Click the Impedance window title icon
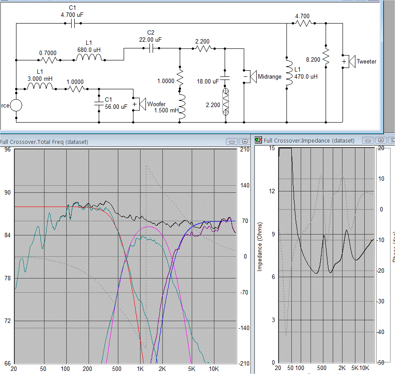The image size is (395, 374). pyautogui.click(x=258, y=140)
